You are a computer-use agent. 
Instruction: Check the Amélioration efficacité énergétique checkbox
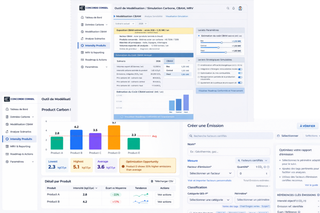tap(199, 65)
